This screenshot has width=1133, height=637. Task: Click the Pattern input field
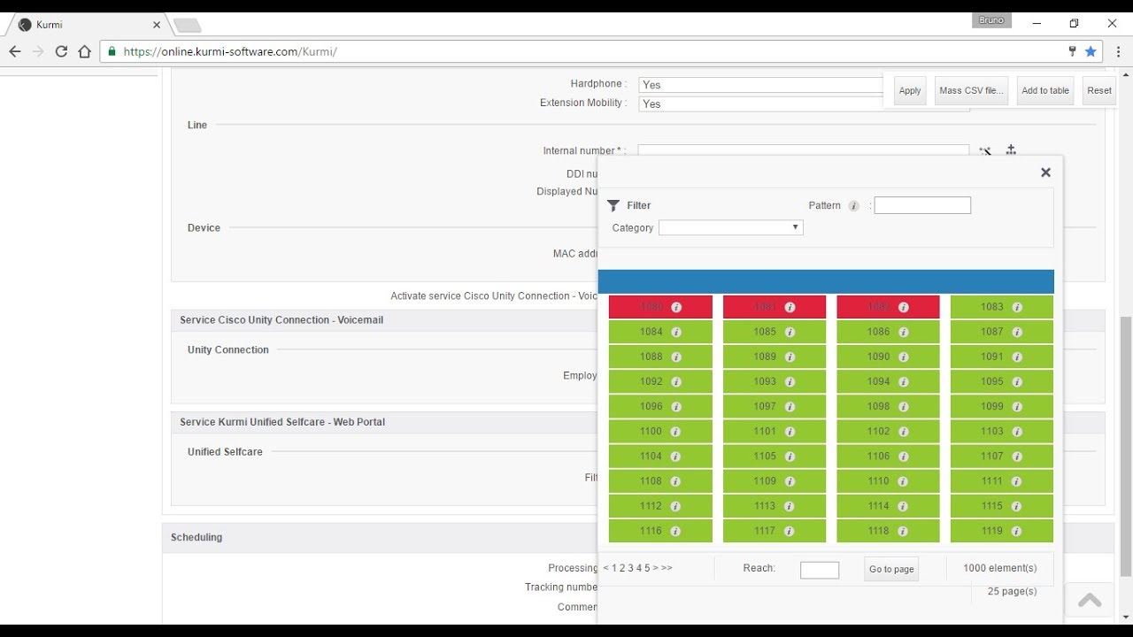click(922, 205)
